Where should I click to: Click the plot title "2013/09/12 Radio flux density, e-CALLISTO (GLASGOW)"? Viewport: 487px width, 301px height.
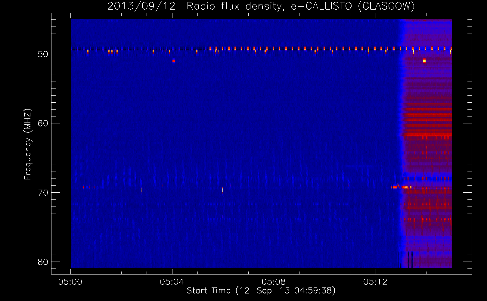pyautogui.click(x=261, y=6)
